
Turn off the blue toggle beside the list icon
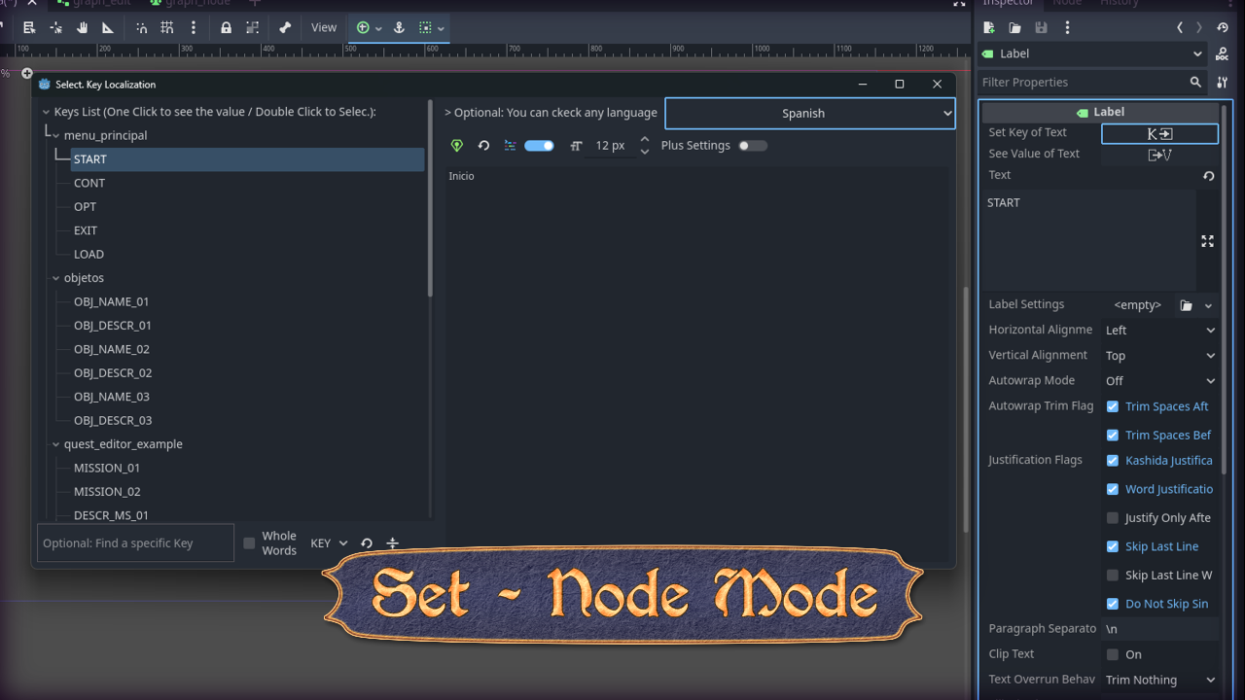(539, 146)
